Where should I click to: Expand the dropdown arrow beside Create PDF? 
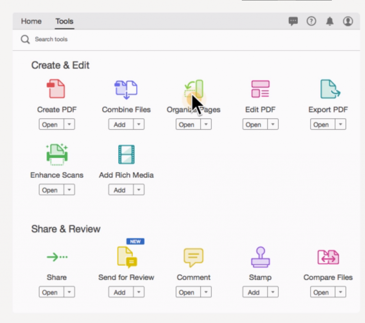click(x=69, y=124)
